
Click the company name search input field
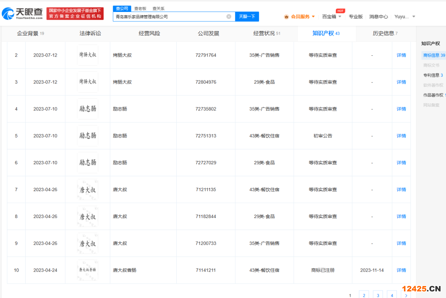(169, 17)
